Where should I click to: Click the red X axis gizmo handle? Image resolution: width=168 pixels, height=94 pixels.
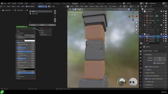(137, 16)
